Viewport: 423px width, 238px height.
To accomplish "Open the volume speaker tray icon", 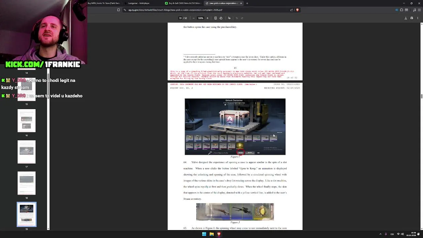I will pyautogui.click(x=402, y=234).
